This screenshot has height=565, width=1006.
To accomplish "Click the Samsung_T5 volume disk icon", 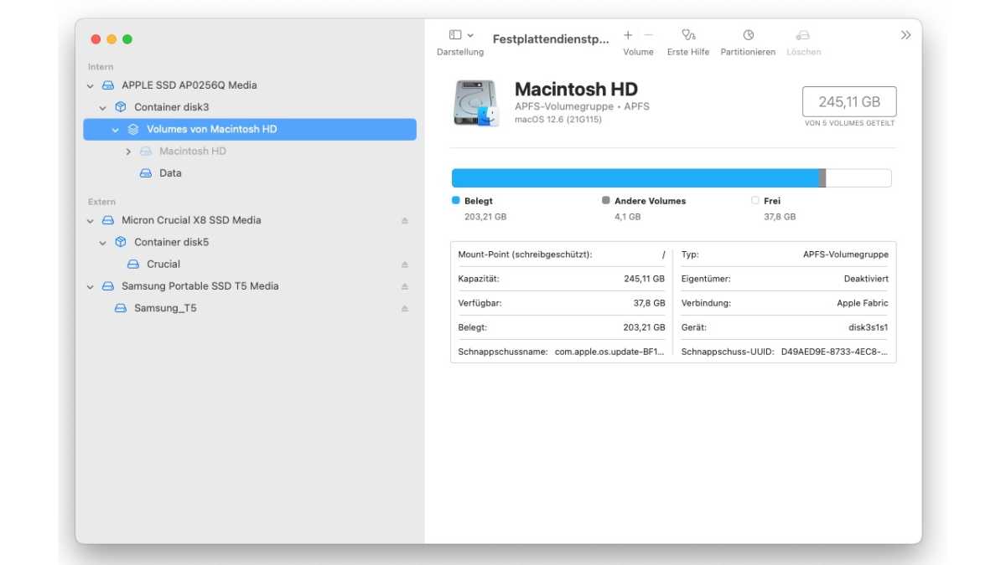I will tap(121, 308).
